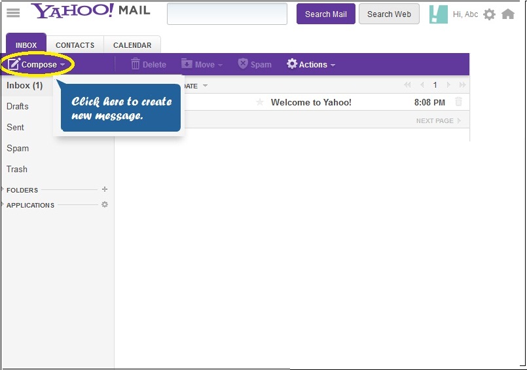Image resolution: width=527 pixels, height=370 pixels.
Task: Open the Sent folder
Action: coord(15,127)
